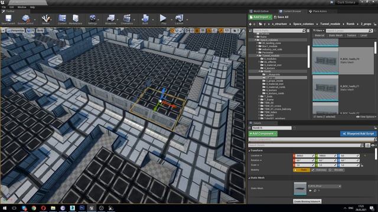Screen dimensions: 378x212
Task: Click the back arrow in Content Browser path bar
Action: coord(250,24)
